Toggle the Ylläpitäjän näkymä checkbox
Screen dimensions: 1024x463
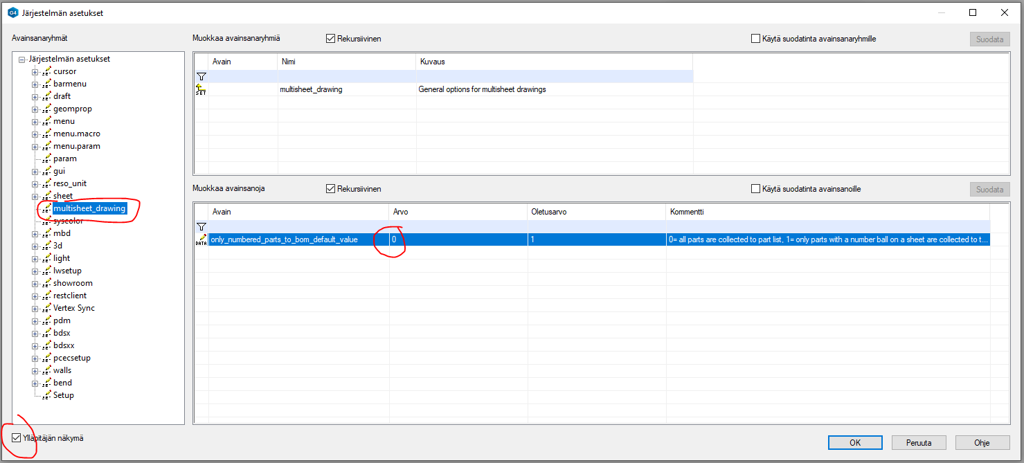coord(17,438)
